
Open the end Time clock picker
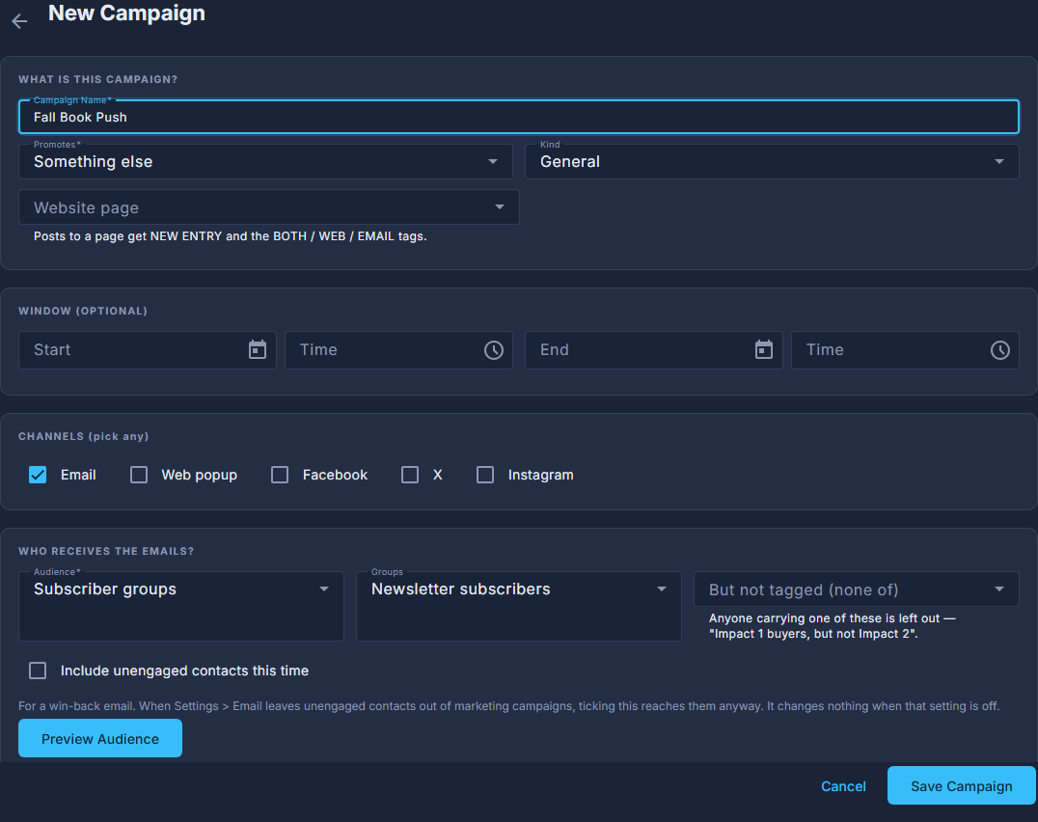(1000, 349)
